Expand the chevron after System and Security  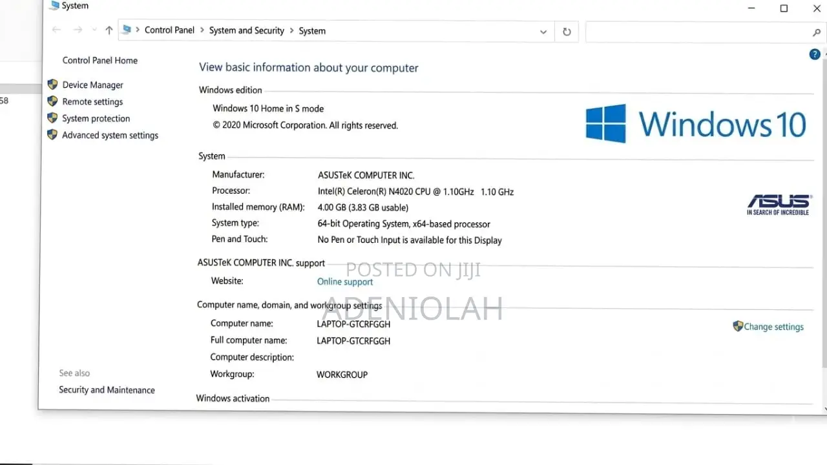(x=291, y=30)
